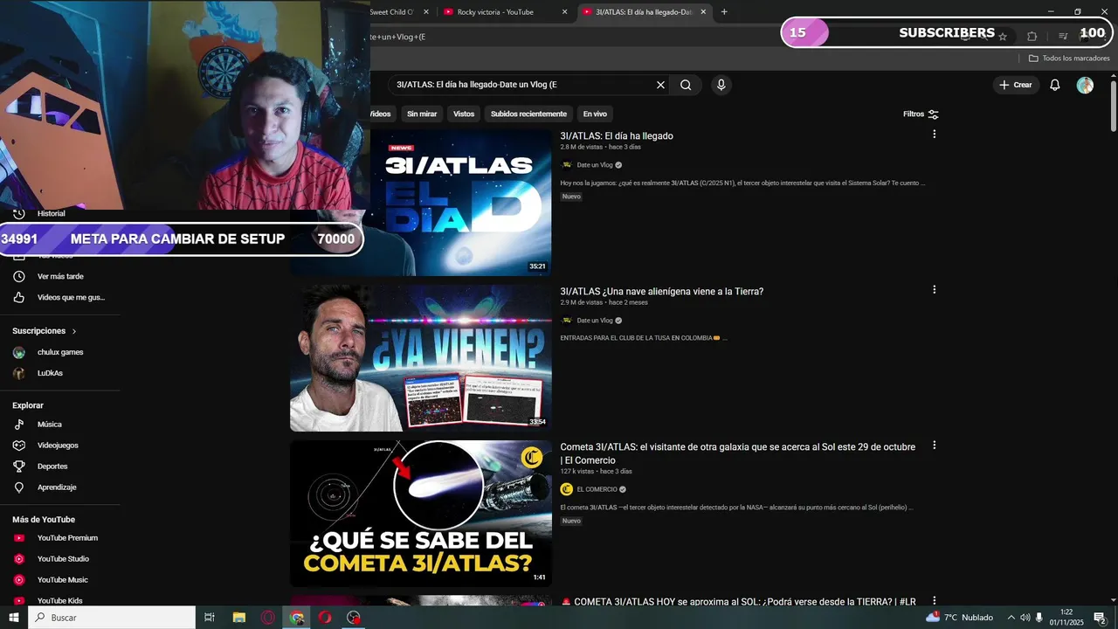This screenshot has width=1118, height=629.
Task: Open the Todos los marcadores bookmarks folder
Action: [1069, 58]
